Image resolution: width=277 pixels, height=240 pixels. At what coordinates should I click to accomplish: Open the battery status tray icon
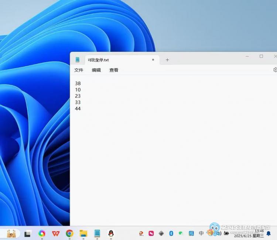226,233
